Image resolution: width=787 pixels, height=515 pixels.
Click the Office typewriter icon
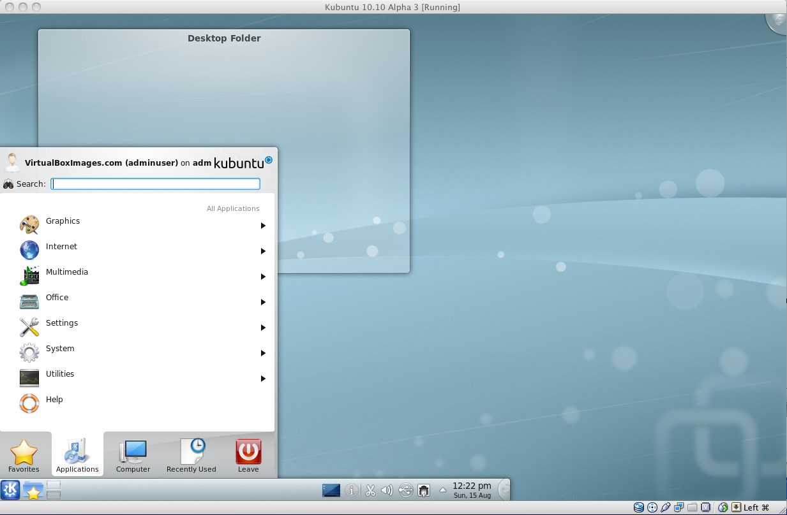[29, 301]
